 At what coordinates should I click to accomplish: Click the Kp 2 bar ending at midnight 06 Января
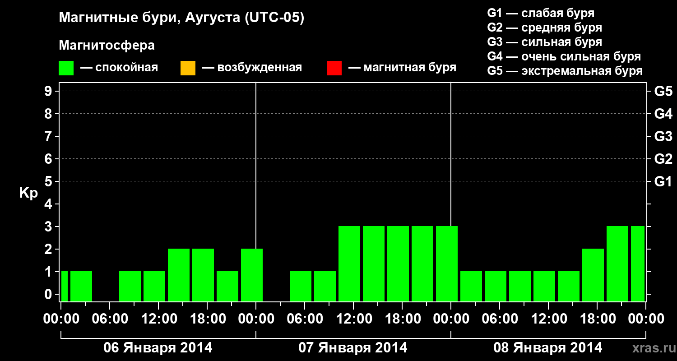[252, 275]
